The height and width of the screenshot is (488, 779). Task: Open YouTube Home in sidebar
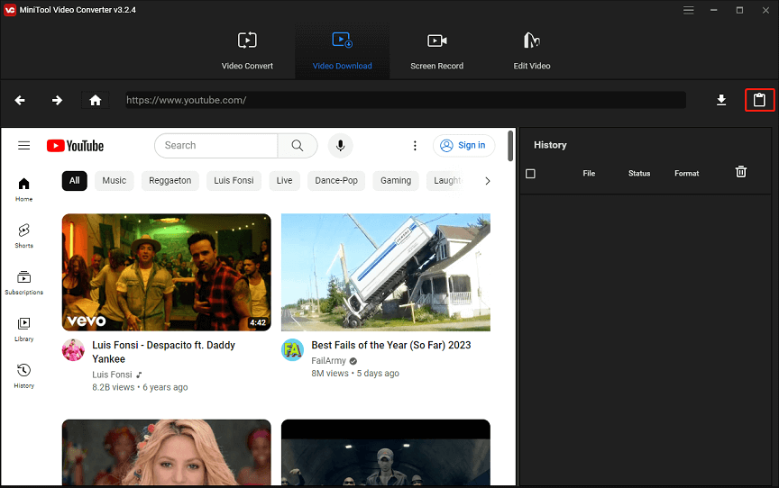click(x=23, y=190)
